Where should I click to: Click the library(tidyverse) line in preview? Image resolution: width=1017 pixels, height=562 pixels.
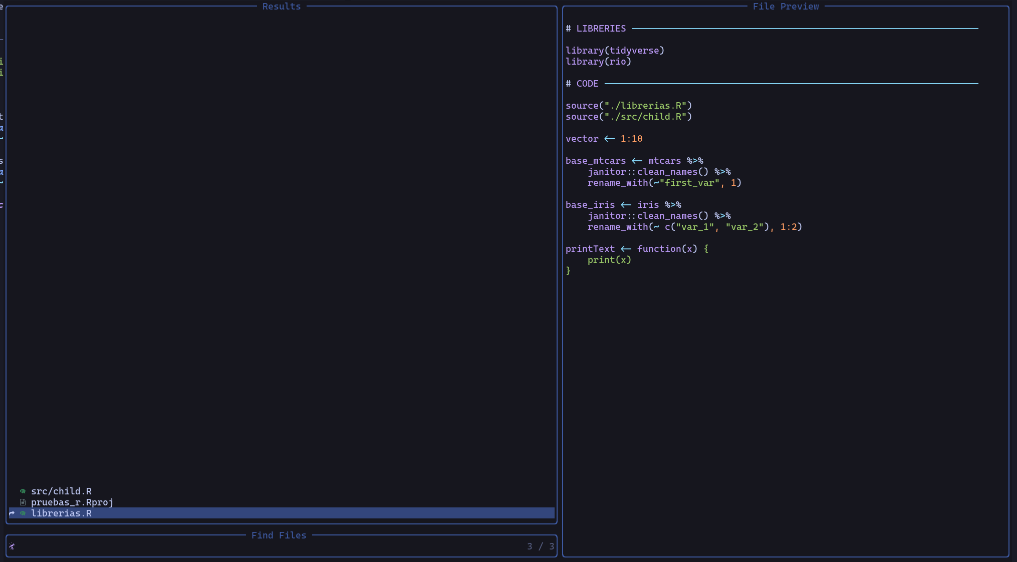pos(615,50)
